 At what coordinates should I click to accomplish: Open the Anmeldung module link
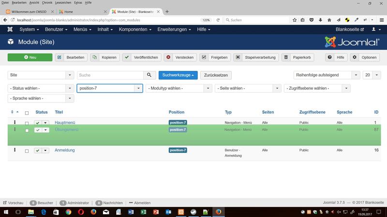point(65,150)
